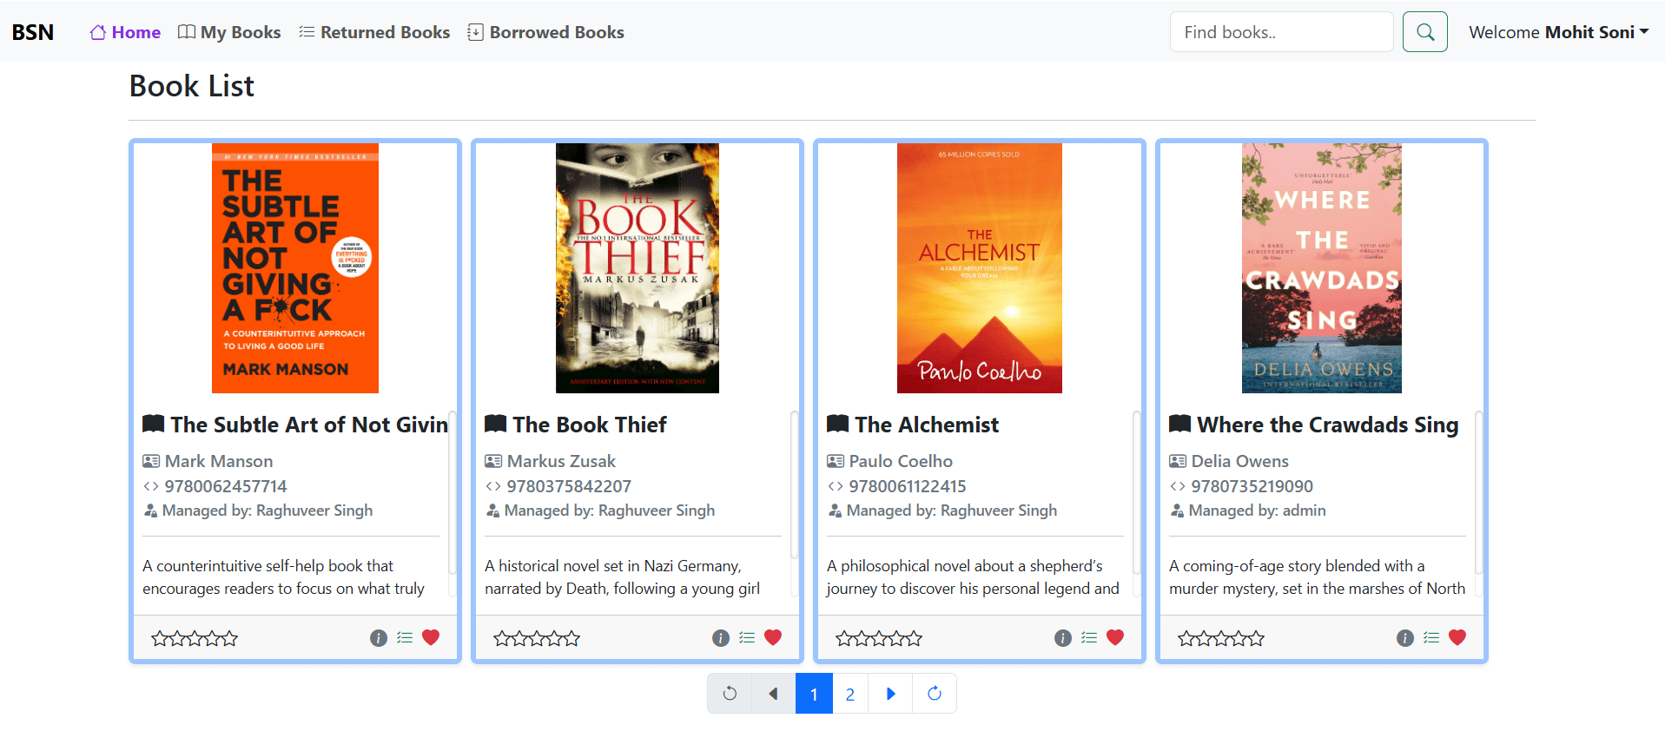Click ISBN 9780375842207
Image resolution: width=1665 pixels, height=751 pixels.
point(569,486)
